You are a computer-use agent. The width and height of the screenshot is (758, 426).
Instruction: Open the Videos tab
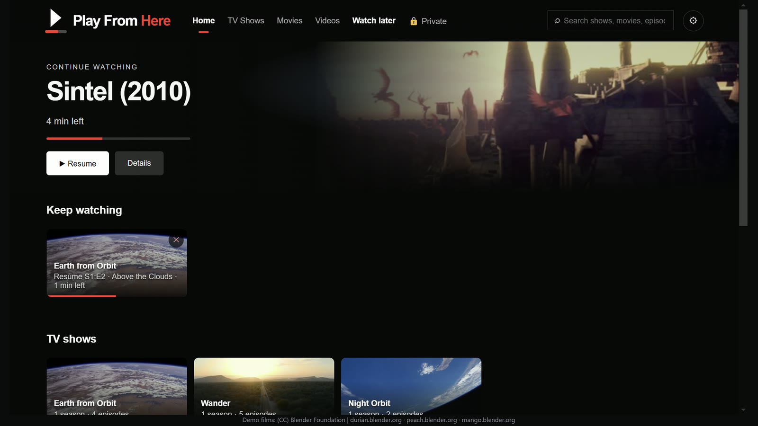click(327, 21)
